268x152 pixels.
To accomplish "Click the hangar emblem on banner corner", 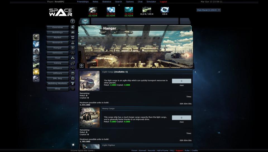I will click(82, 66).
